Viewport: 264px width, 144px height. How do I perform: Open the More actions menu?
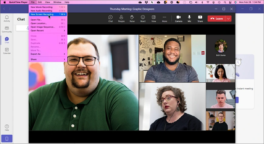(x=164, y=19)
